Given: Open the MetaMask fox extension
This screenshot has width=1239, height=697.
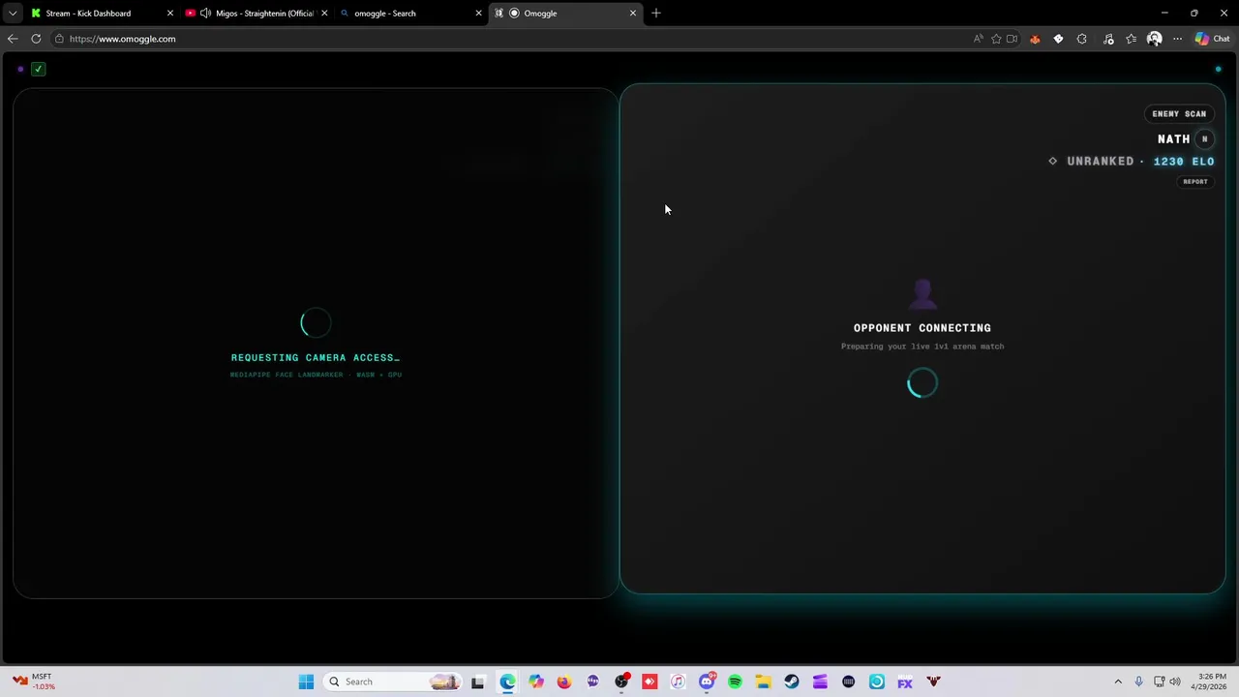Looking at the screenshot, I should click(x=1035, y=39).
